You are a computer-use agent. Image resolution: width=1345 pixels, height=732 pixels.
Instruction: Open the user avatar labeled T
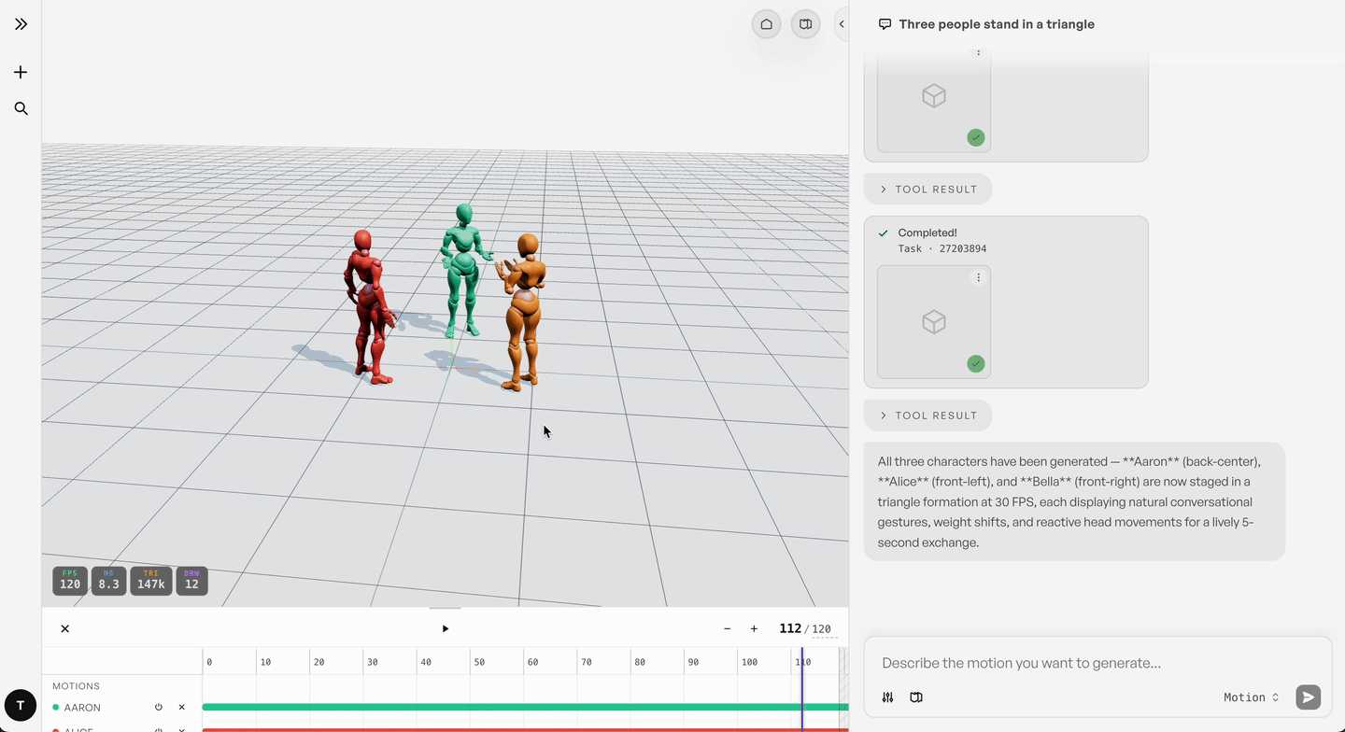point(21,706)
